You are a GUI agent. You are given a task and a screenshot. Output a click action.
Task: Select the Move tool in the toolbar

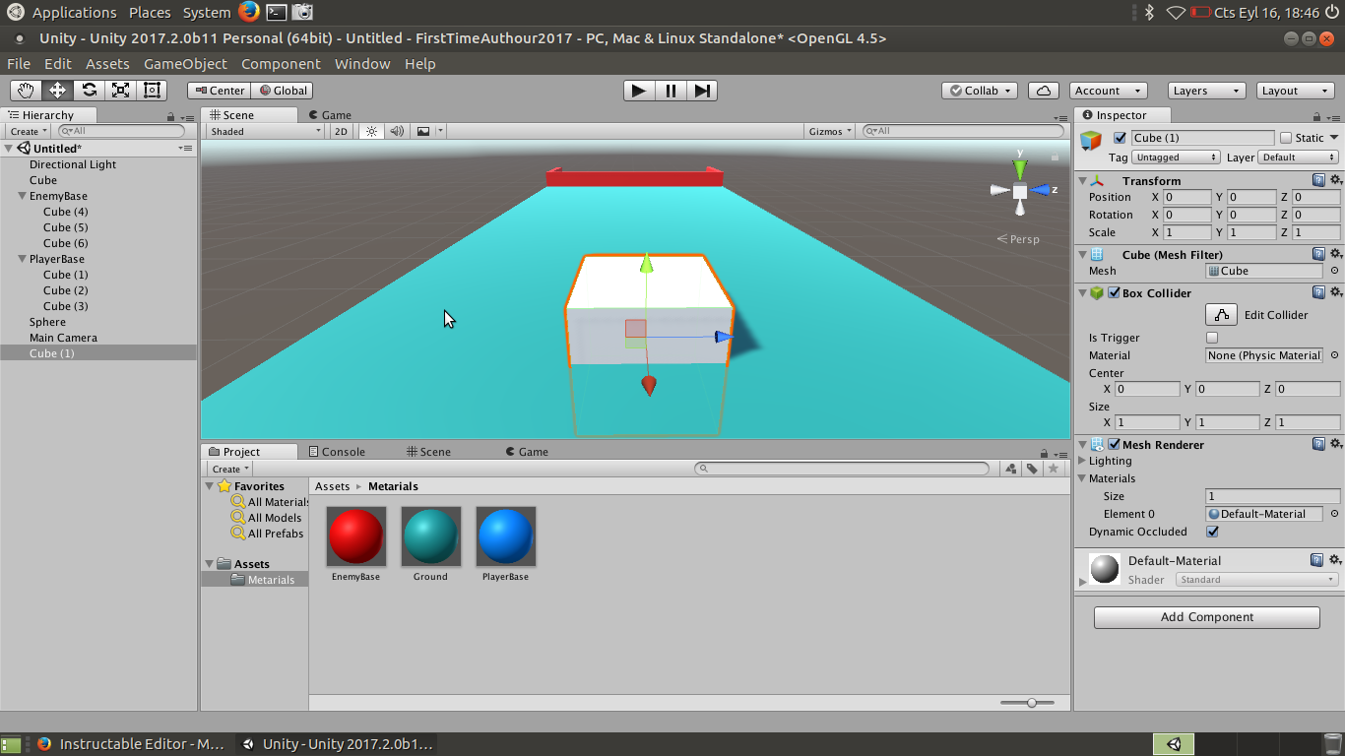[57, 91]
